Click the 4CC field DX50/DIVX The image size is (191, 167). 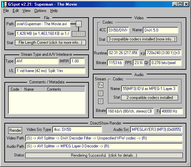pyautogui.click(x=118, y=30)
